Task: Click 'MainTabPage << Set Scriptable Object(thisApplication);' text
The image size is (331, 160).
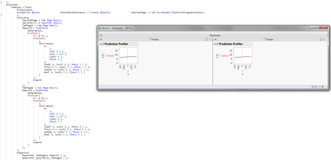Action: pos(168,13)
